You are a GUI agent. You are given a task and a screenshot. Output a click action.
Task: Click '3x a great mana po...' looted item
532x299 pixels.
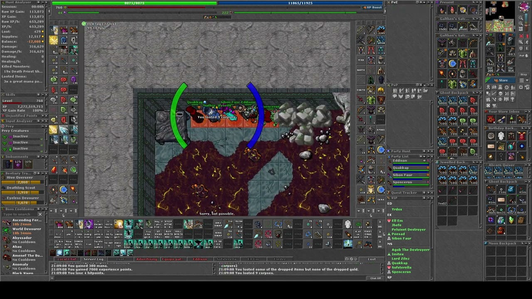click(23, 81)
